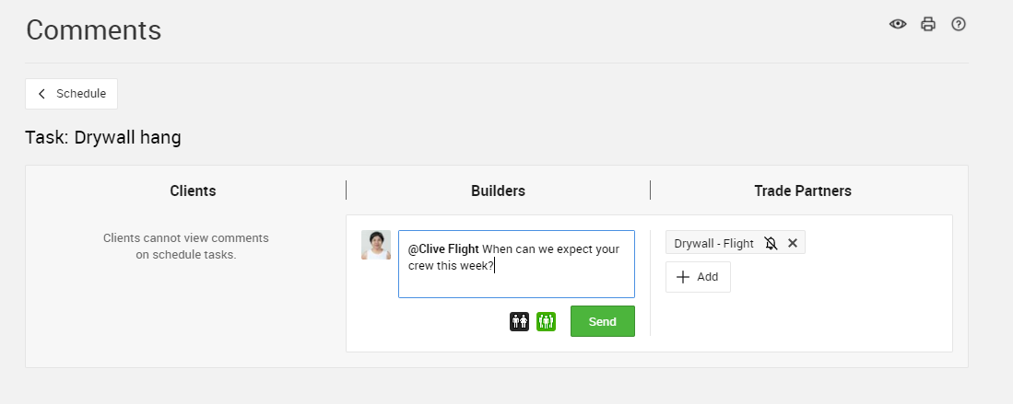
Task: Go back to Schedule
Action: tap(71, 94)
